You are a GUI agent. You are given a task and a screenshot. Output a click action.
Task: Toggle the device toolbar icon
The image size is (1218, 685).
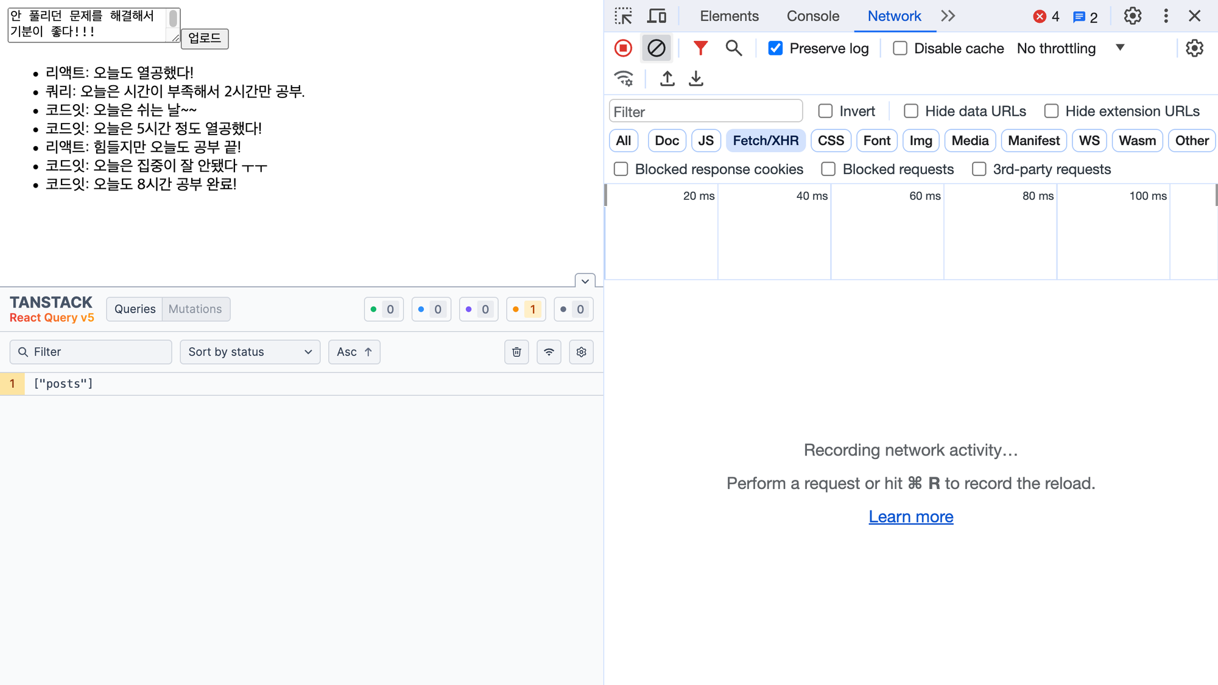[x=657, y=16]
